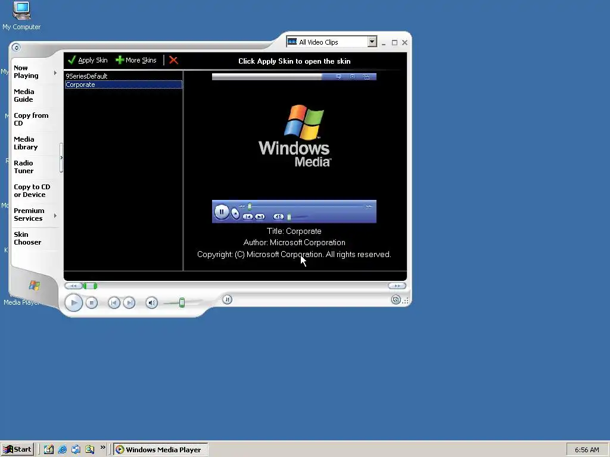610x457 pixels.
Task: Minimize the Windows Media Player window
Action: pos(384,42)
